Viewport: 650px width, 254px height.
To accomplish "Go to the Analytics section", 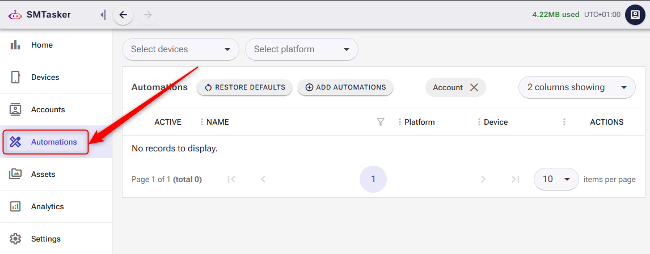I will point(47,206).
